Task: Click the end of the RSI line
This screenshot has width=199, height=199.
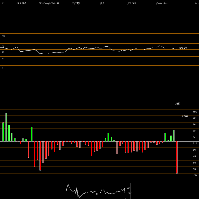Action: click(176, 49)
